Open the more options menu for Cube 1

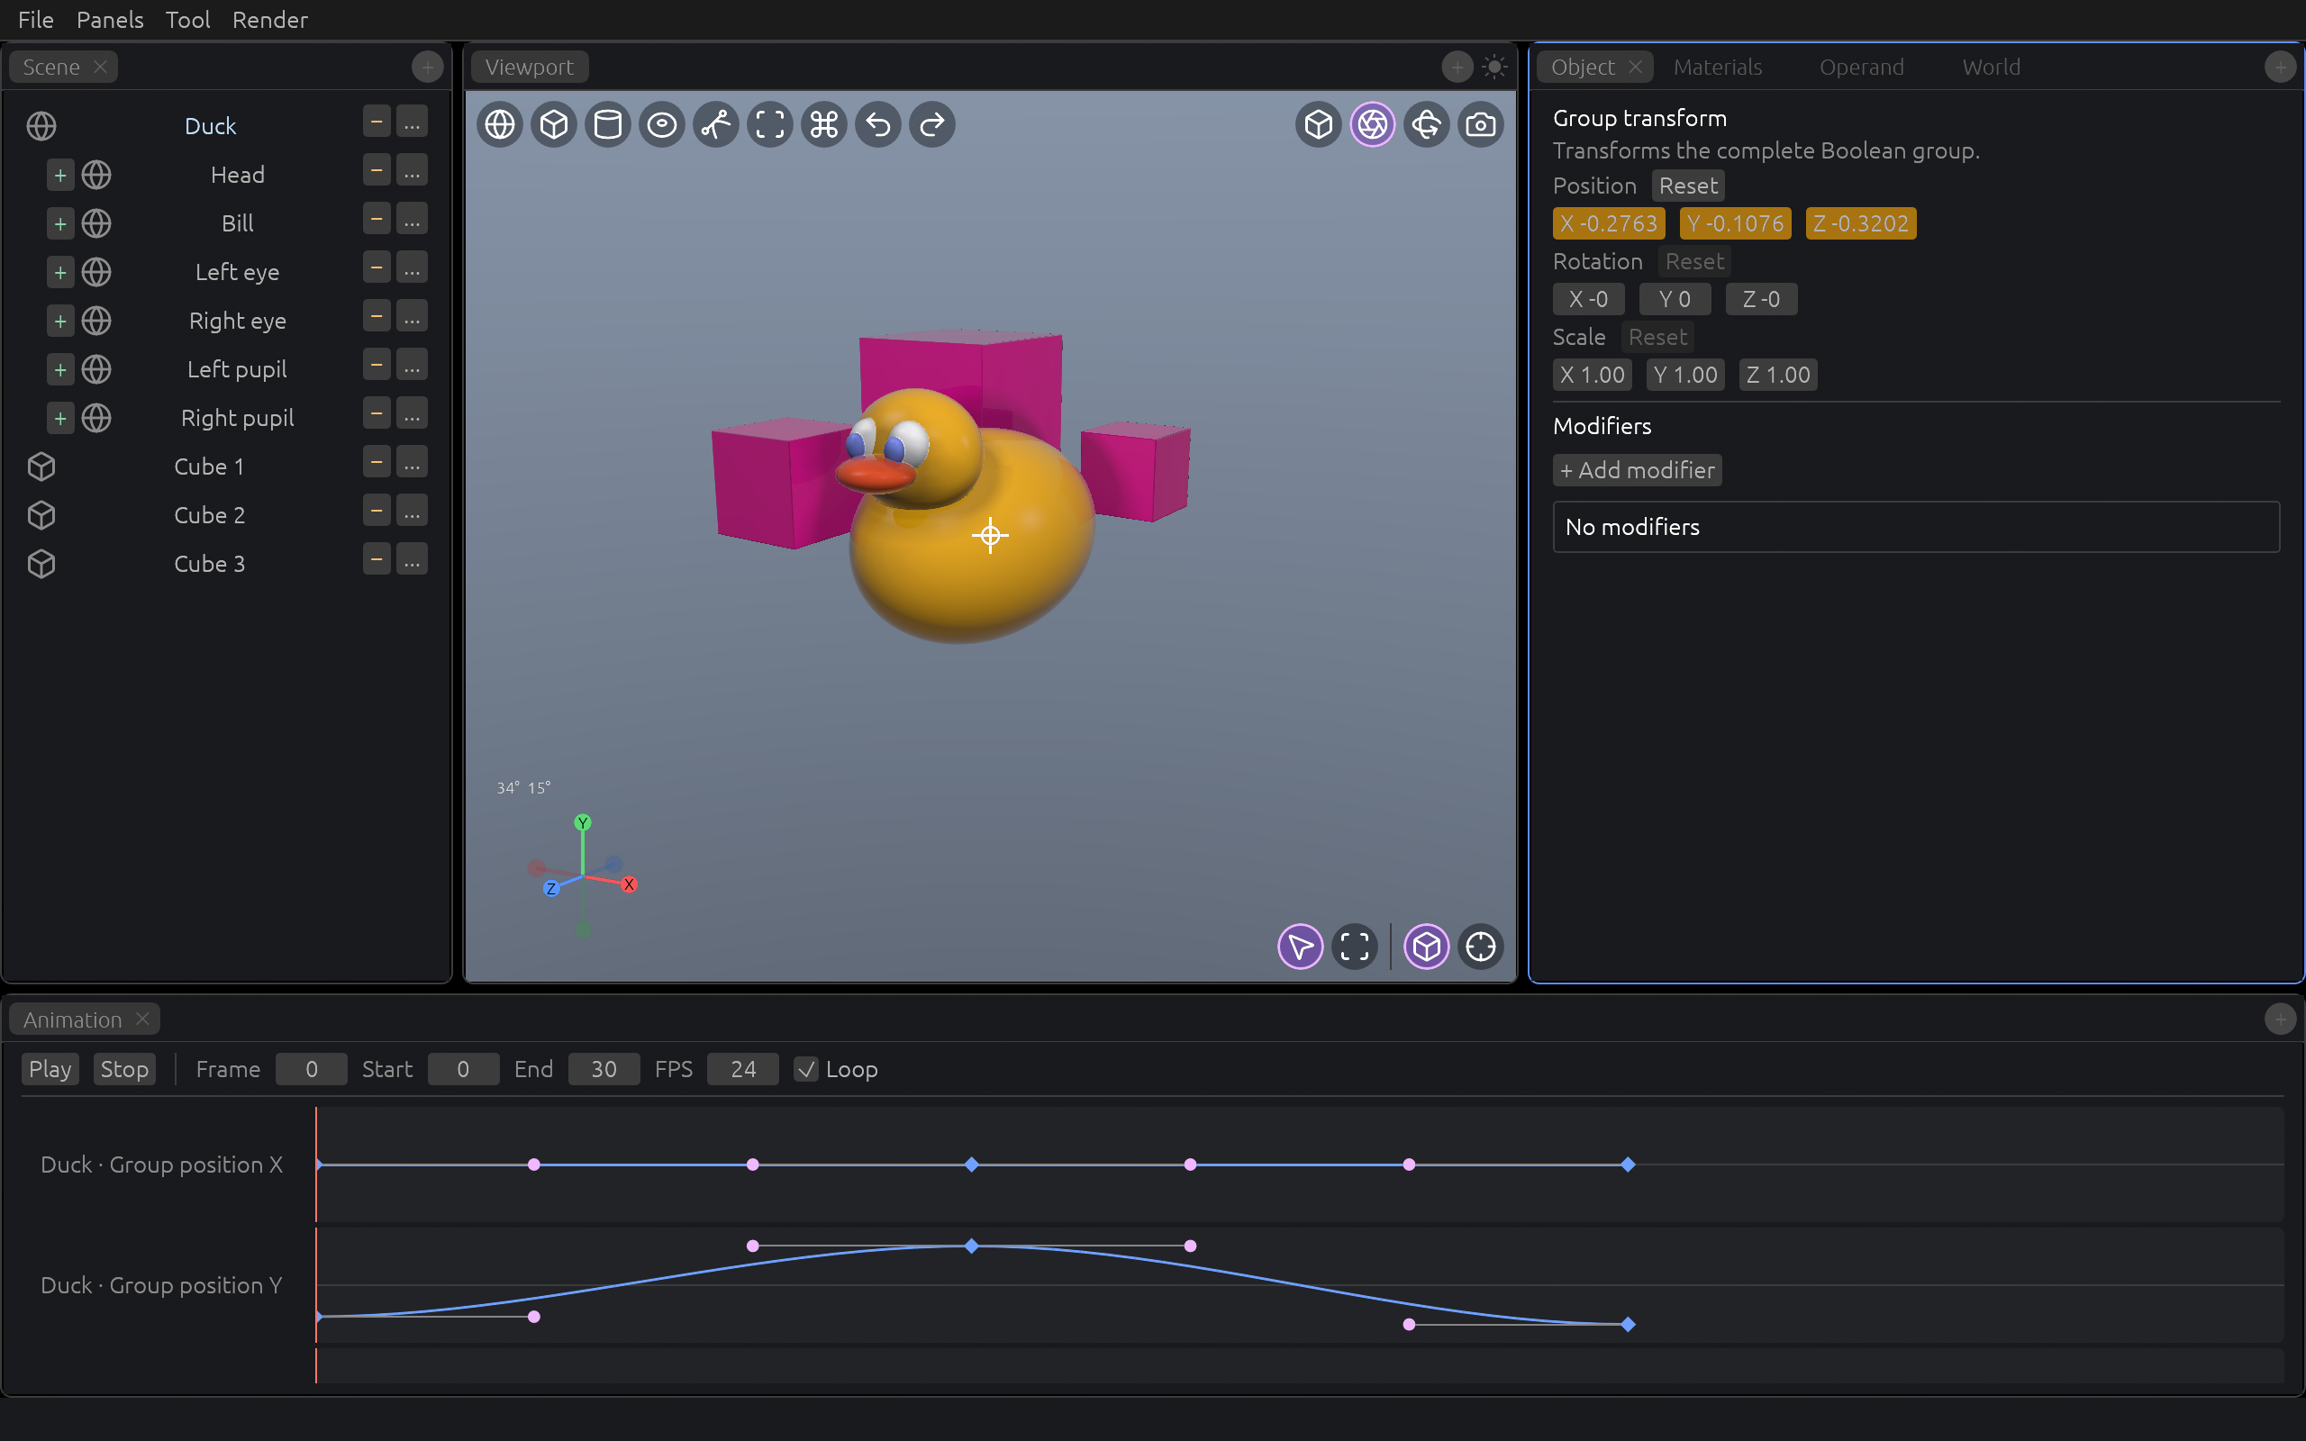coord(412,462)
